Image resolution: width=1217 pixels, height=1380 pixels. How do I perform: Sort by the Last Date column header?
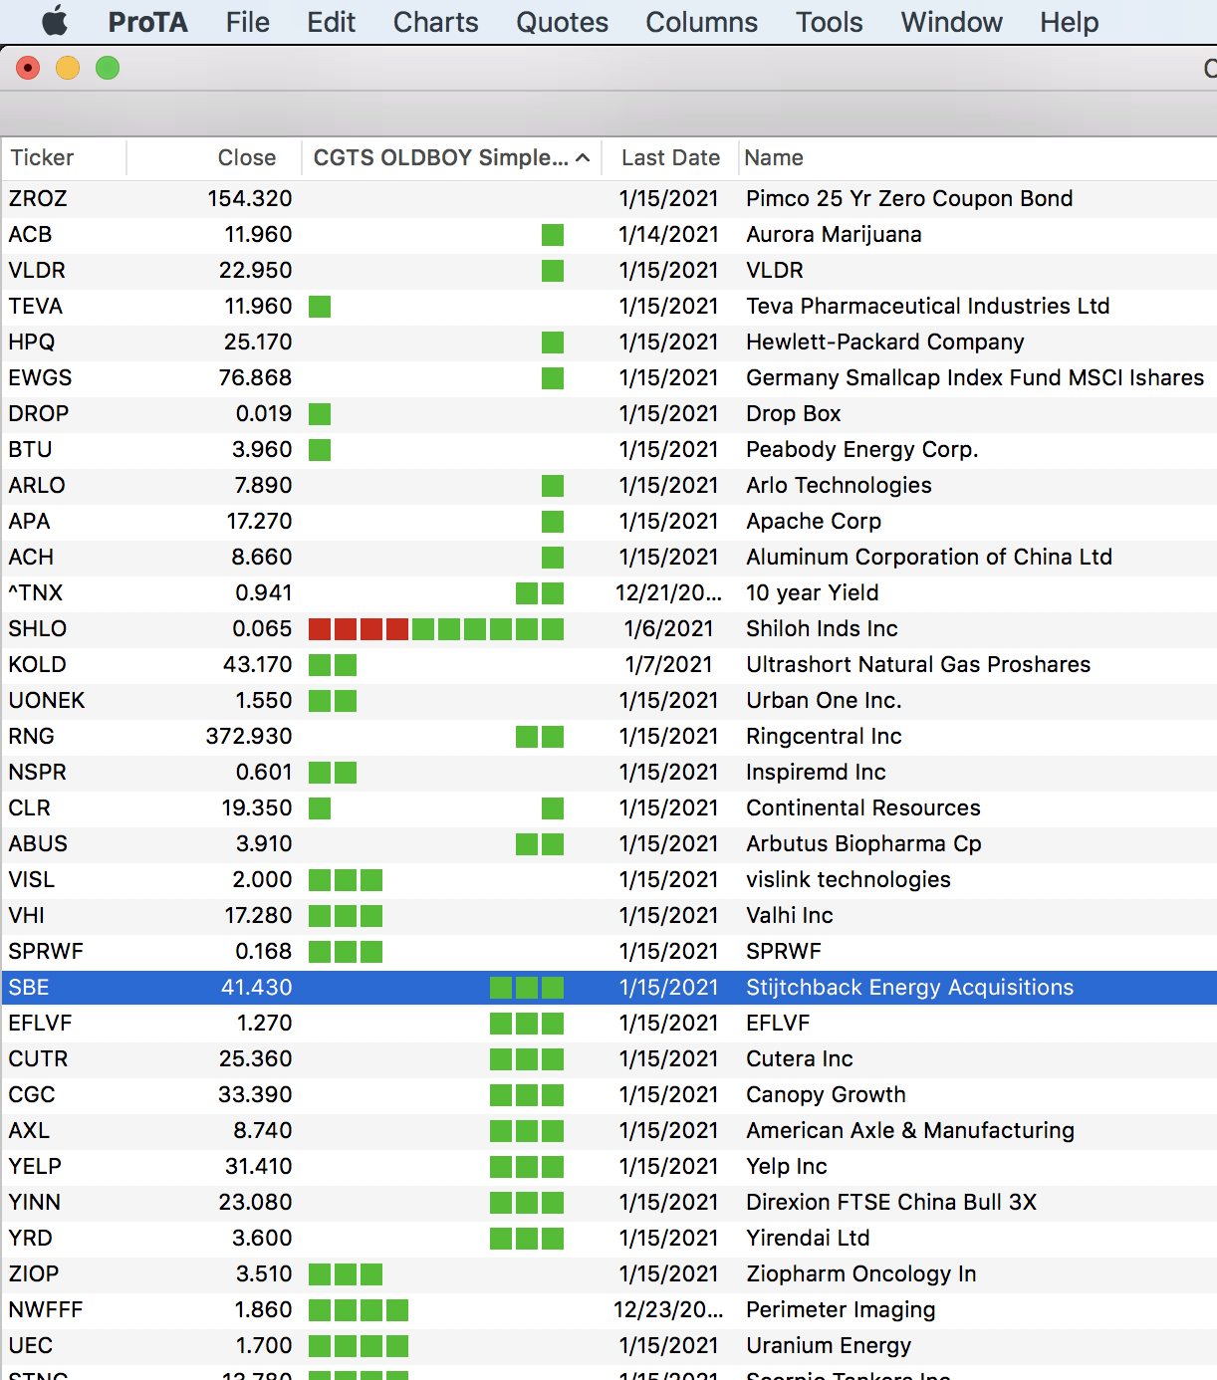point(670,157)
